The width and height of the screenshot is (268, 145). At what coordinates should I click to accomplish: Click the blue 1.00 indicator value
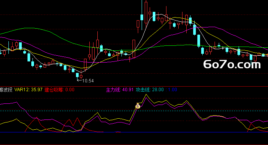tap(173, 90)
